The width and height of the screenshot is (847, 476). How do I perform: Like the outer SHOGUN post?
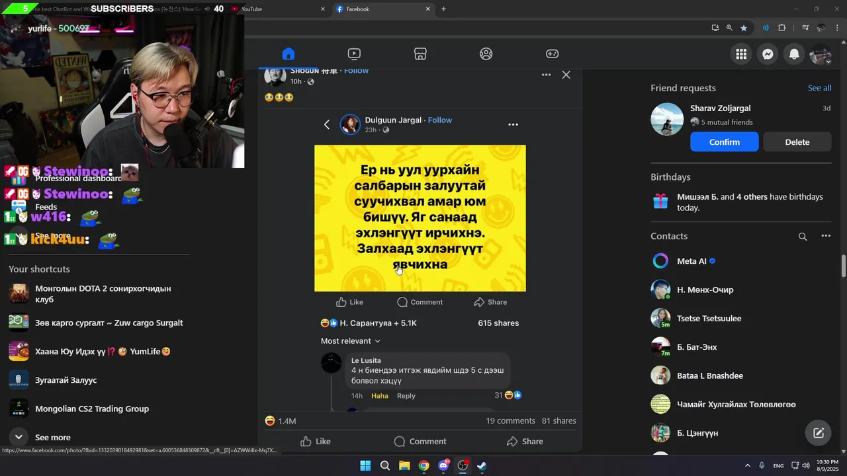point(315,442)
